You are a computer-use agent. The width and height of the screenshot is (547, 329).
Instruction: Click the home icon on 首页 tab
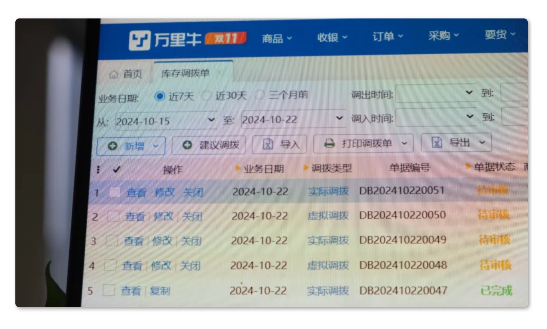coord(113,74)
